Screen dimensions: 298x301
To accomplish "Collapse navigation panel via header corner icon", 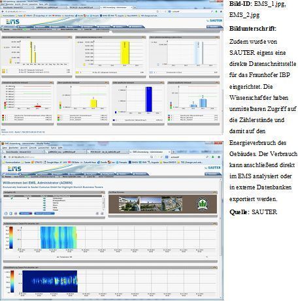I will click(x=103, y=193).
